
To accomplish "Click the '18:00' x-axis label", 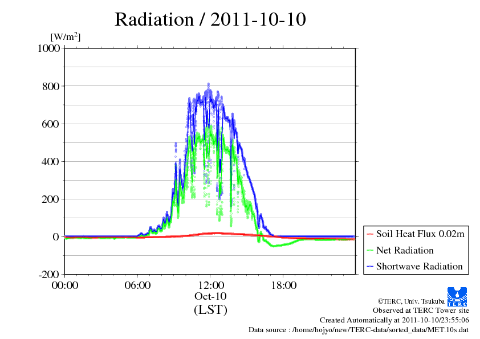I will click(283, 285).
